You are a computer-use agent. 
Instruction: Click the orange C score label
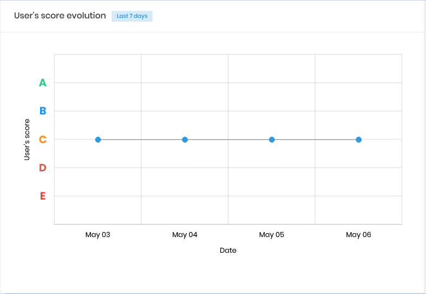click(x=43, y=139)
